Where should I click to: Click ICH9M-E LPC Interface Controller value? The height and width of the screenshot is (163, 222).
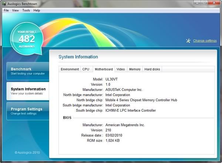click(131, 111)
